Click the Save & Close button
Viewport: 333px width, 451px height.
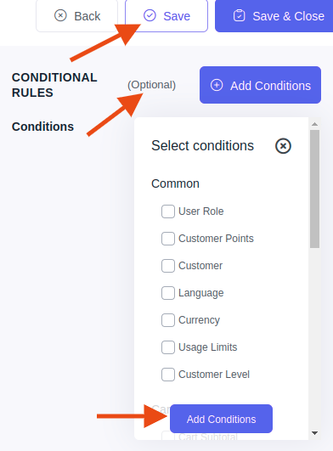[x=274, y=16]
